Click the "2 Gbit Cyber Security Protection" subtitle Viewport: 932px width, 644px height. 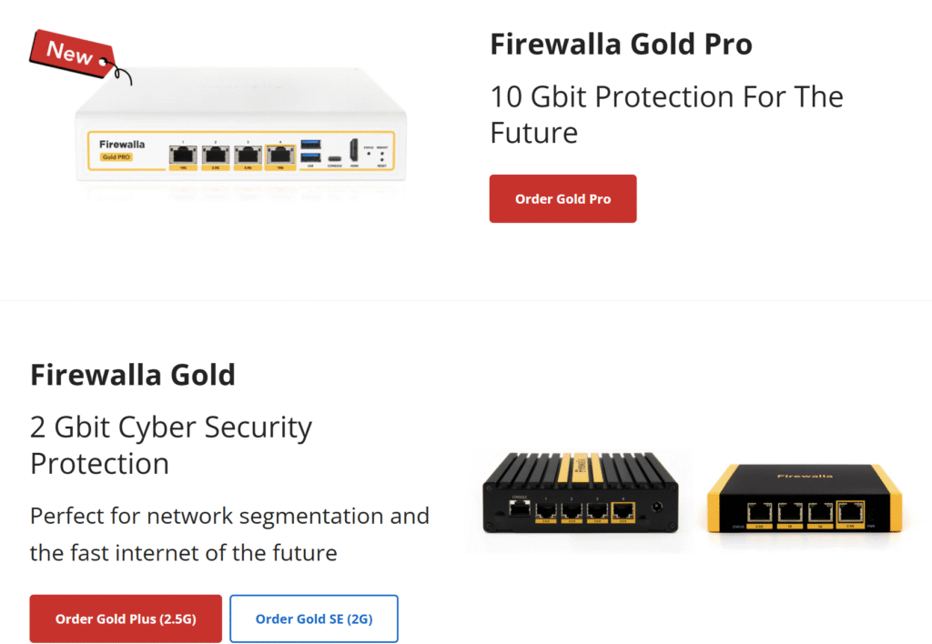pyautogui.click(x=171, y=445)
